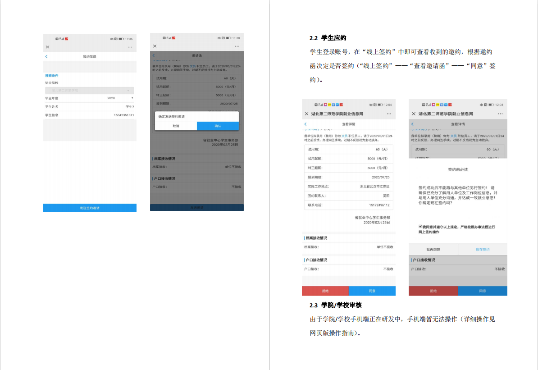Open the 毕业院校 school dropdown field
Screen dimensions: 538x370
pyautogui.click(x=90, y=90)
